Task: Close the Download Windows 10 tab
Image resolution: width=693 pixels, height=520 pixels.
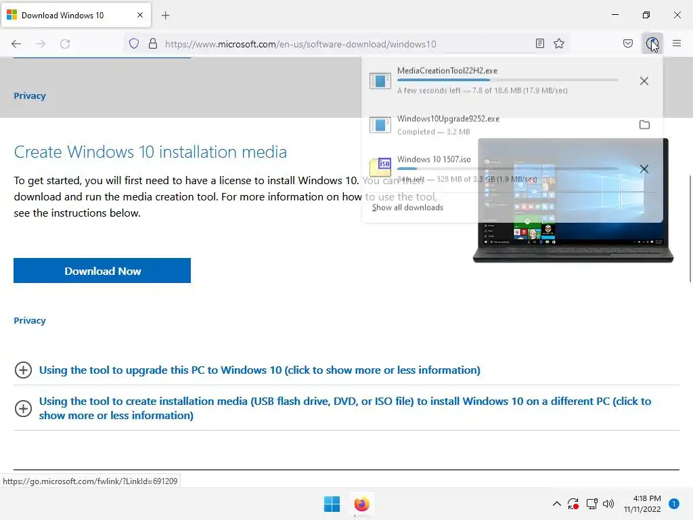Action: [139, 15]
